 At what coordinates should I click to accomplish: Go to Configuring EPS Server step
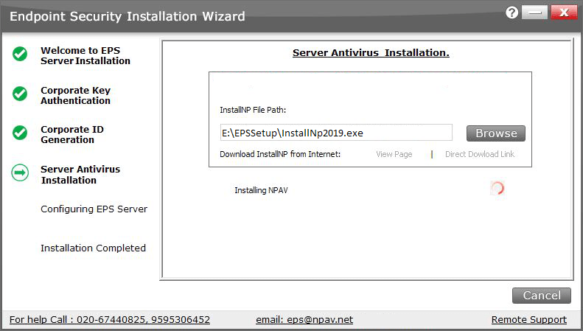(94, 209)
